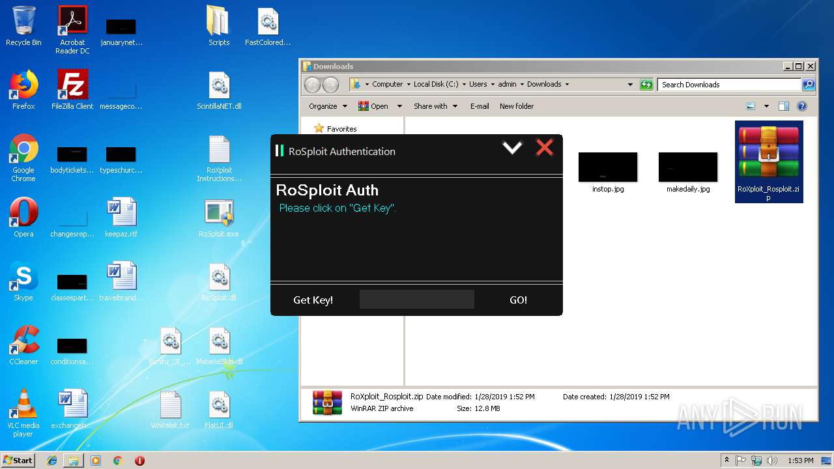This screenshot has width=834, height=469.
Task: Open Windows Explorer taskbar button
Action: tap(74, 461)
